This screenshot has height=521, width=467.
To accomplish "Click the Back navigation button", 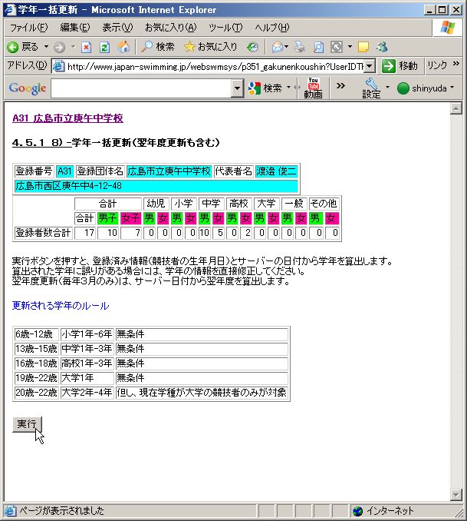I will pos(23,47).
